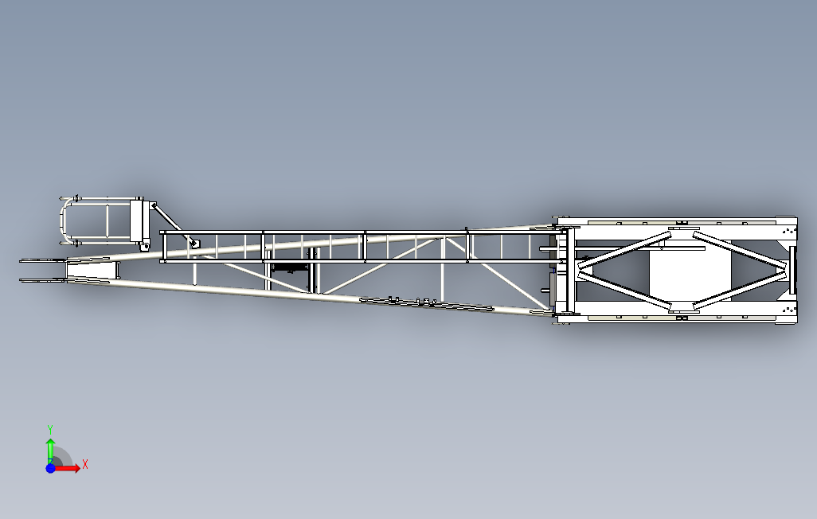Click the blue Z axis ball of the triad
The width and height of the screenshot is (817, 519).
[x=50, y=469]
